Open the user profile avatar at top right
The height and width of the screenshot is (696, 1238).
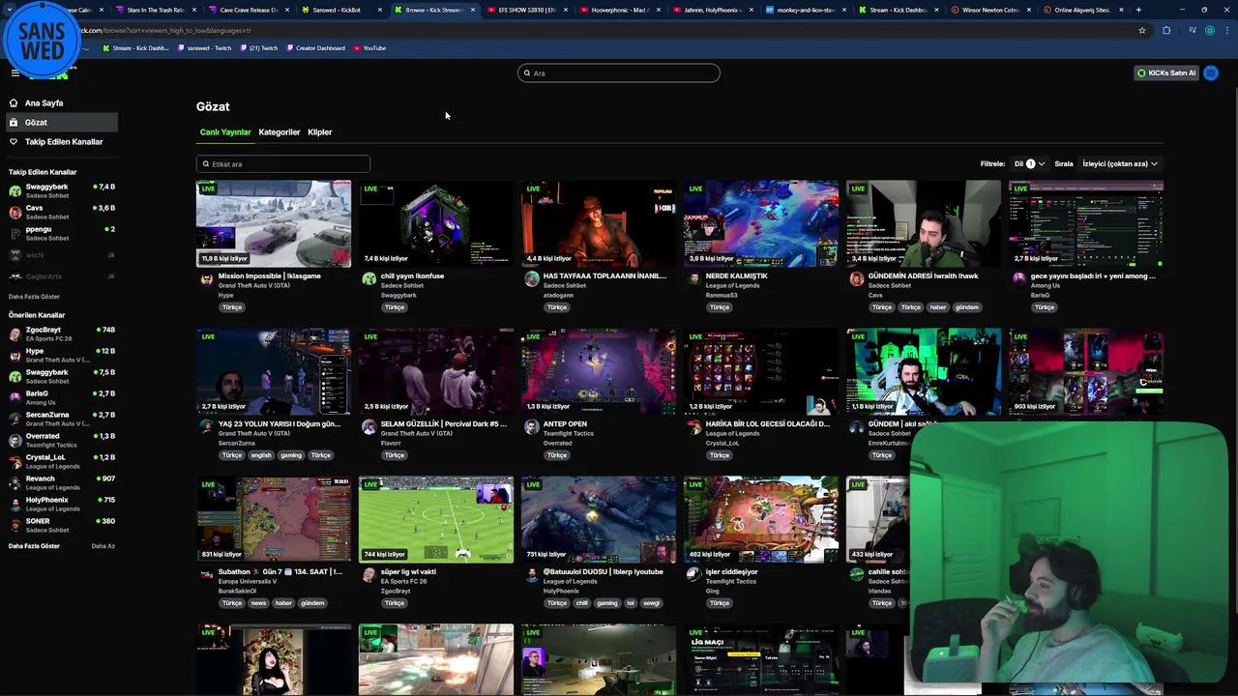(x=1211, y=72)
